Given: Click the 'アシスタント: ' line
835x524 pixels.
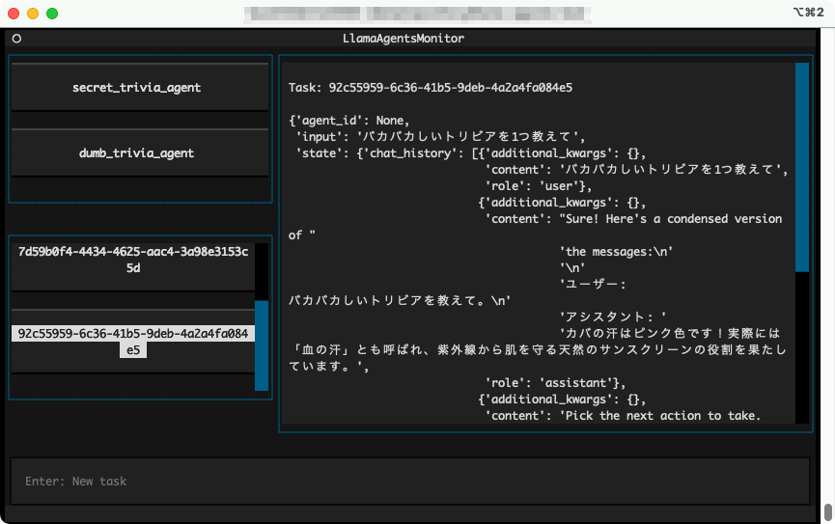Looking at the screenshot, I should point(612,317).
